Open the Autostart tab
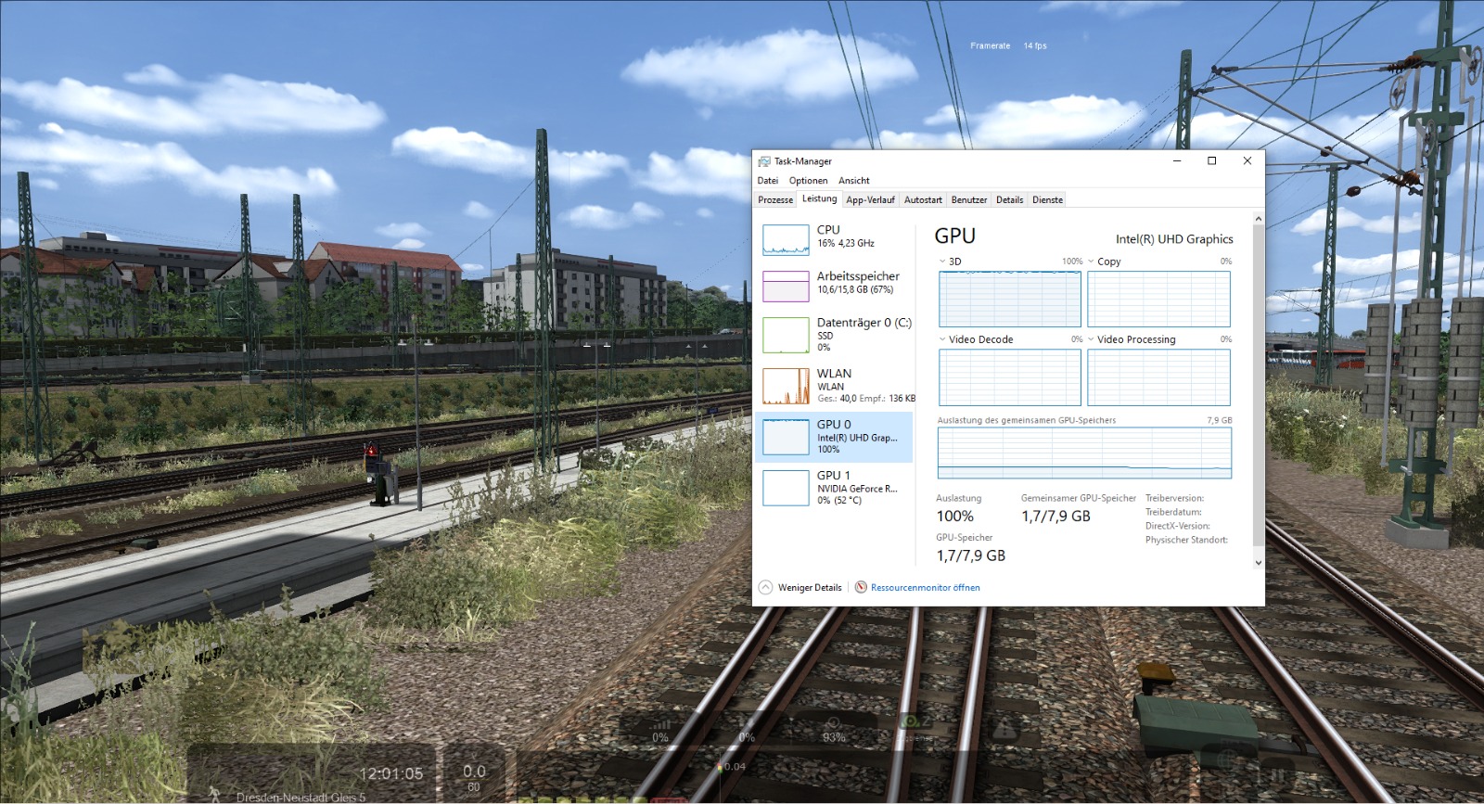The width and height of the screenshot is (1484, 804). [923, 200]
